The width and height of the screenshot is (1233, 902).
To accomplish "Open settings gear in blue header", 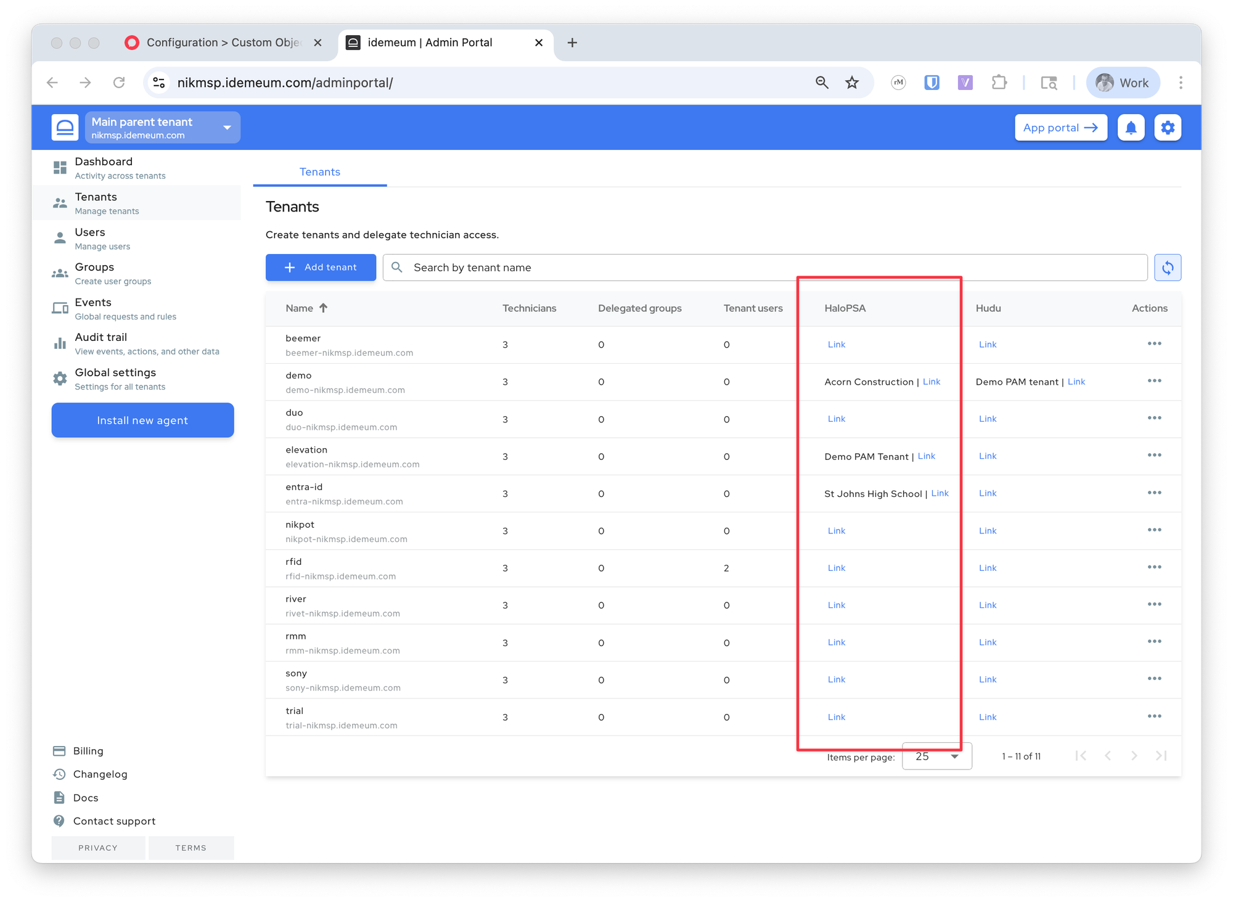I will tap(1168, 128).
